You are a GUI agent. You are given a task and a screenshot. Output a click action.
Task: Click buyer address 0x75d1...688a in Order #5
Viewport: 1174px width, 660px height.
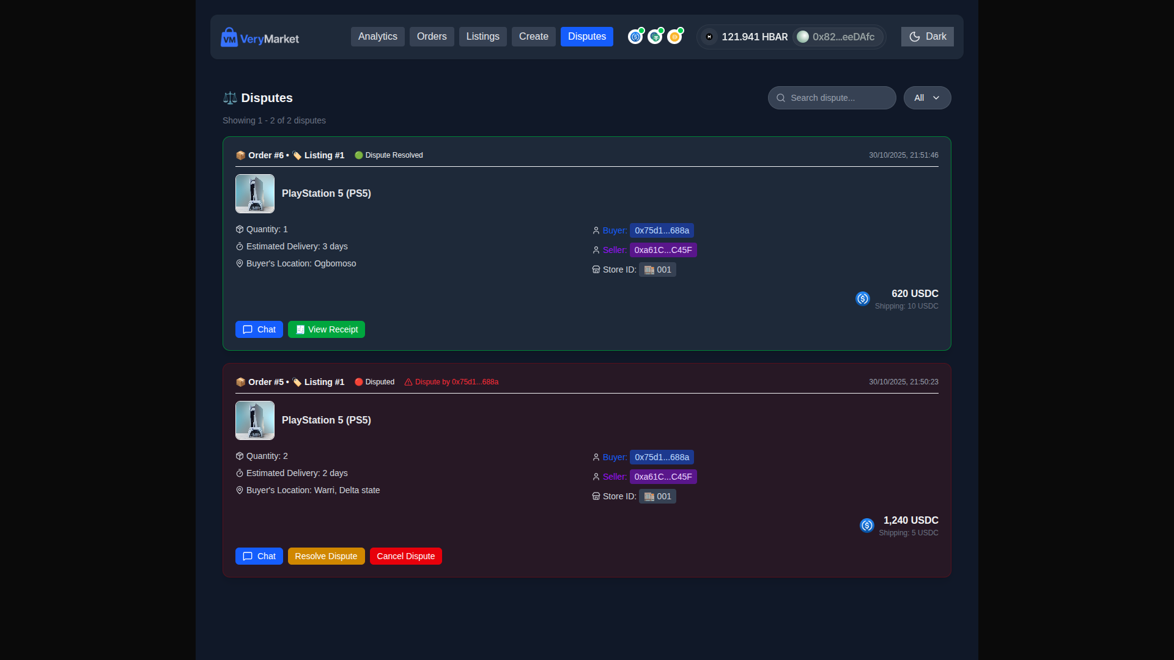click(662, 457)
